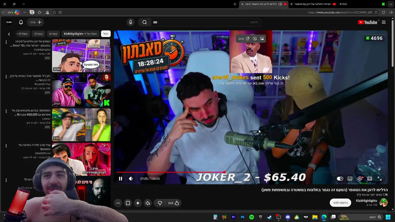Open the player settings gear
Screen dimensions: 395x222
point(360,179)
